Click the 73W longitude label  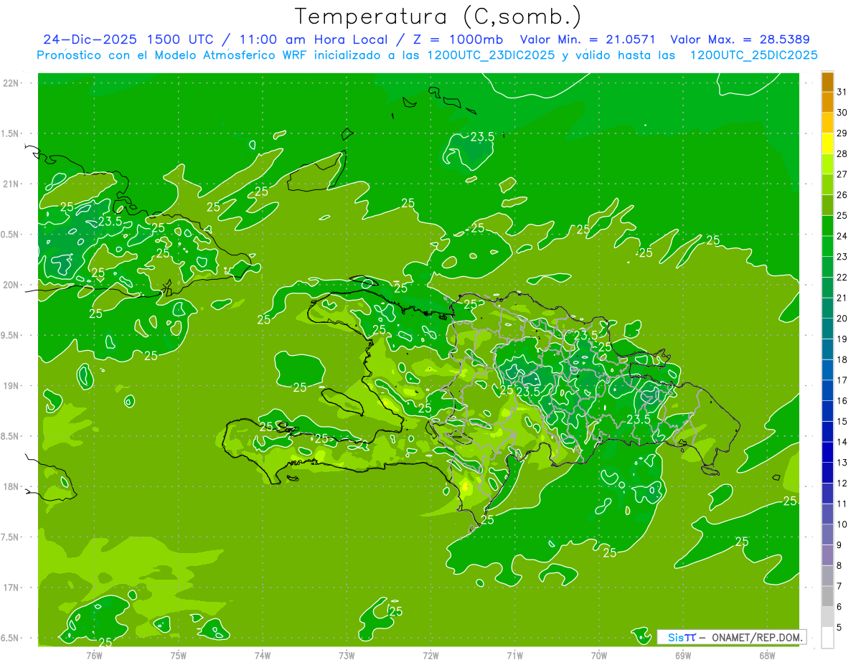(x=347, y=655)
